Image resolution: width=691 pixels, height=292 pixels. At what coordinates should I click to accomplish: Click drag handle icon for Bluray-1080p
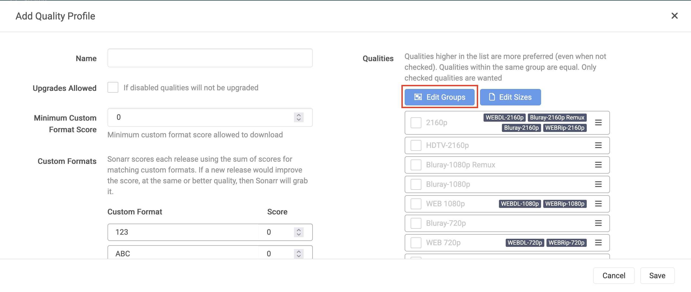click(x=598, y=184)
